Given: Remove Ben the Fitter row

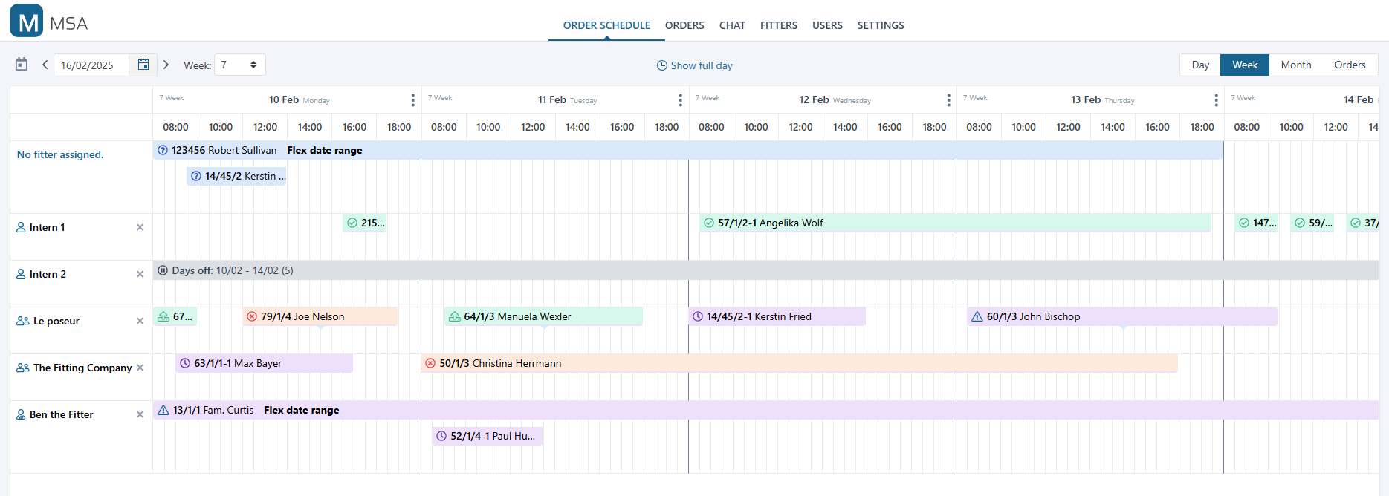Looking at the screenshot, I should tap(140, 414).
